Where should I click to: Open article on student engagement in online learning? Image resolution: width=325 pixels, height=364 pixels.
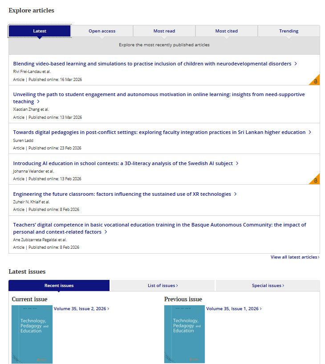pyautogui.click(x=159, y=98)
